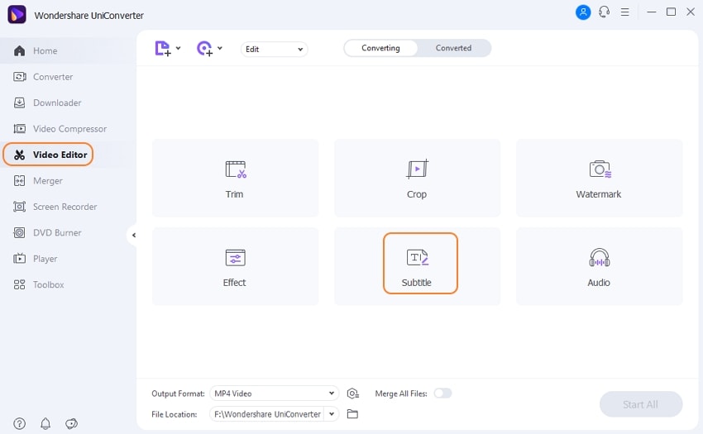Click the Start All button
Image resolution: width=703 pixels, height=434 pixels.
(x=641, y=404)
